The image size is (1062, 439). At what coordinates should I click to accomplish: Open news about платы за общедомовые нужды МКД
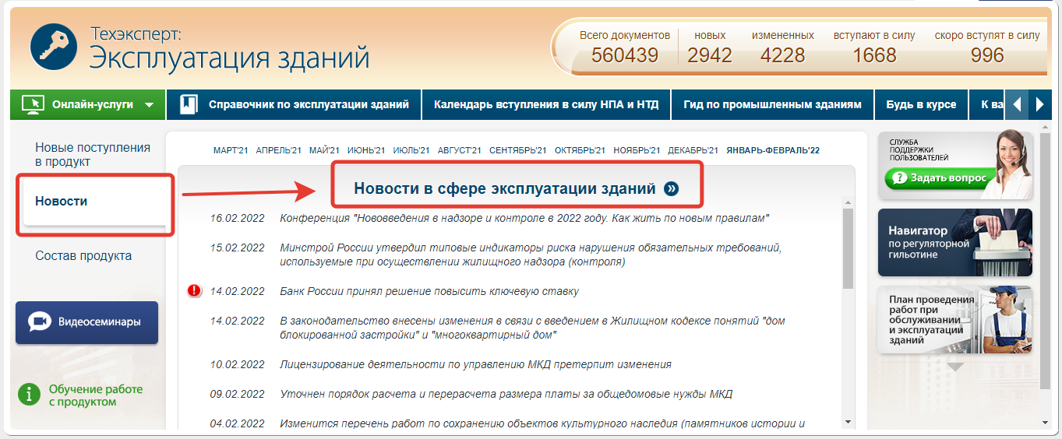point(506,394)
